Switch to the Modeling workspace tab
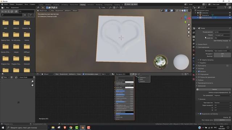 (x=48, y=5)
